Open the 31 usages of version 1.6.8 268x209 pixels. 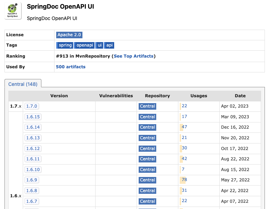pyautogui.click(x=184, y=190)
